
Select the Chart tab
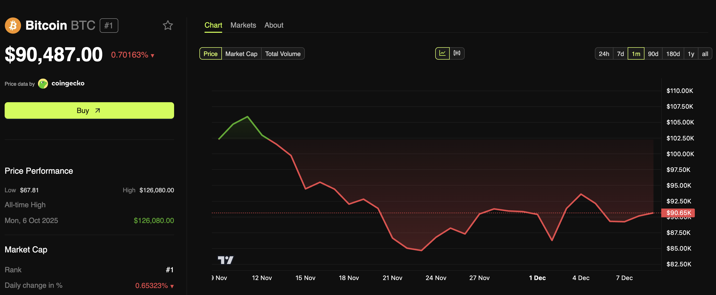coord(213,25)
